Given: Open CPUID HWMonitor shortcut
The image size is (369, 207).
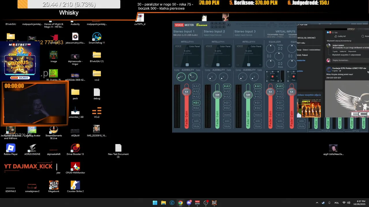Looking at the screenshot, I should 75,168.
